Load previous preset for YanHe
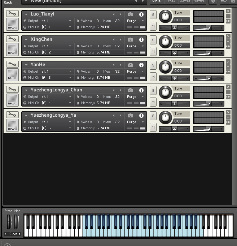Viewport: 237px width, 246px height. click(114, 65)
